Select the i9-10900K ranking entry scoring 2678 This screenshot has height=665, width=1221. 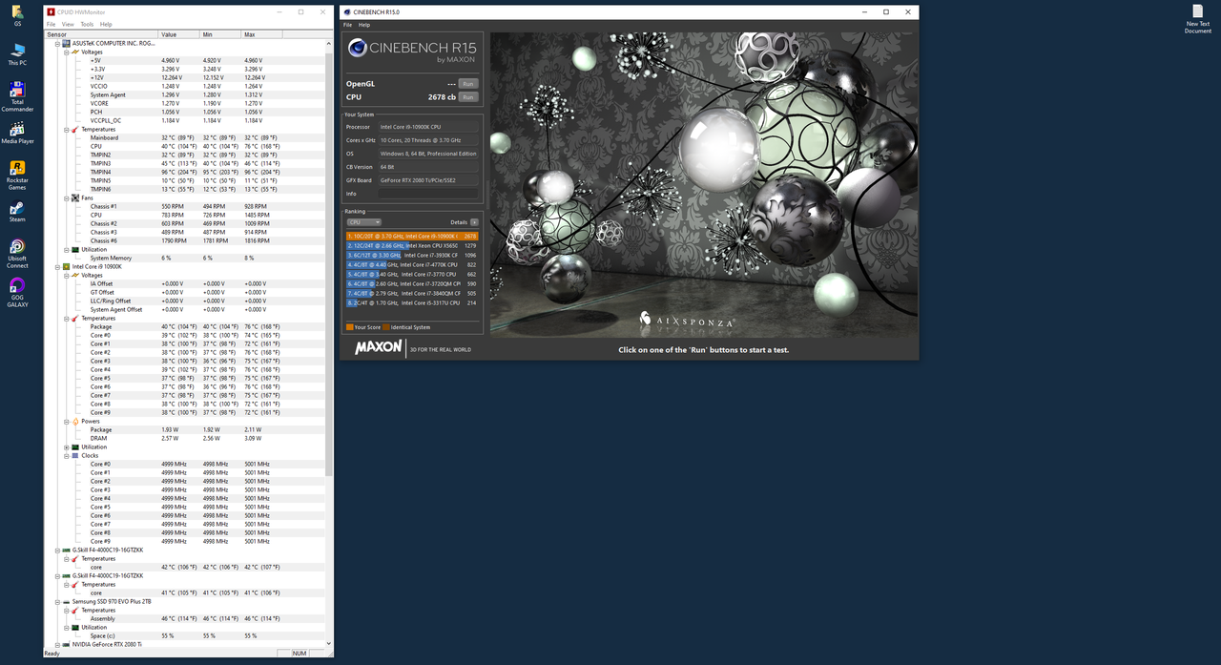(412, 236)
